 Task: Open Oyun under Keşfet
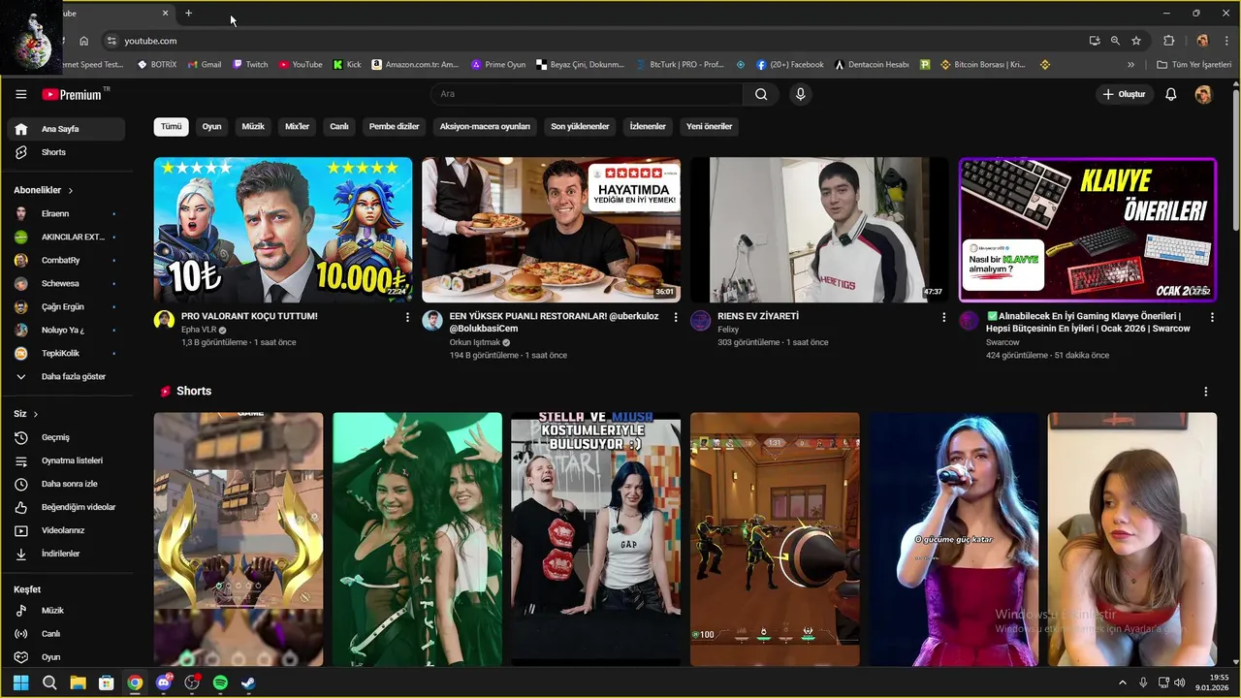[x=66, y=657]
